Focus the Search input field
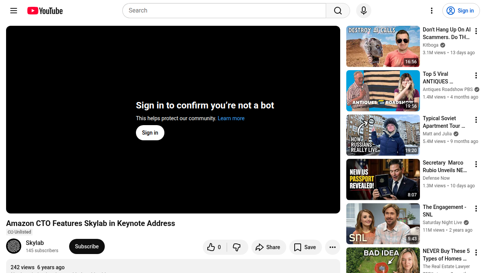 click(x=224, y=11)
